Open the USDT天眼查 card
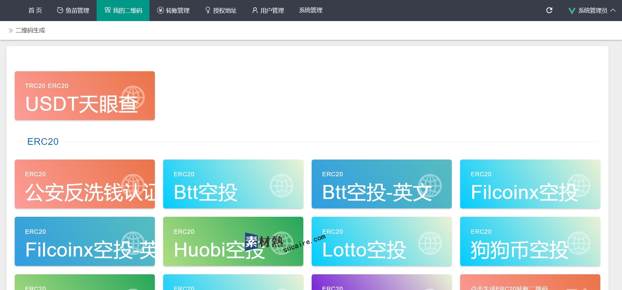The image size is (622, 290). [85, 96]
